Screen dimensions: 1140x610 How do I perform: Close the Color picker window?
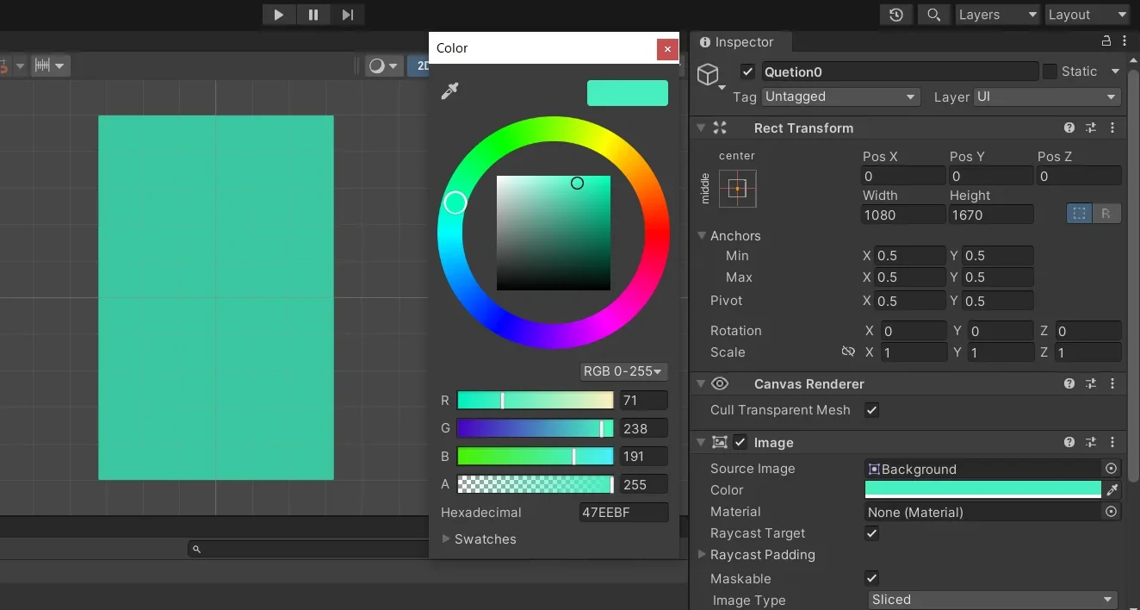(x=667, y=49)
